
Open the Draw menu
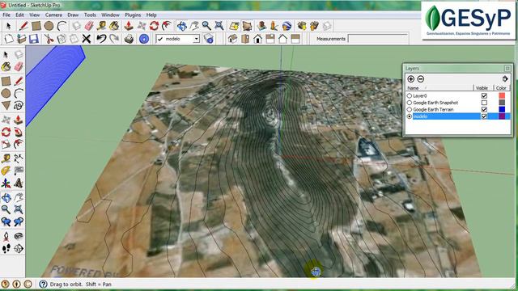tap(73, 15)
